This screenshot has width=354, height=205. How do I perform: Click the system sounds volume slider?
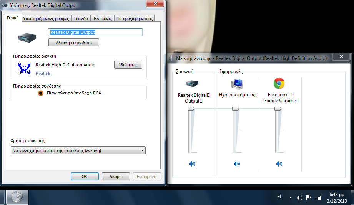[x=236, y=109]
